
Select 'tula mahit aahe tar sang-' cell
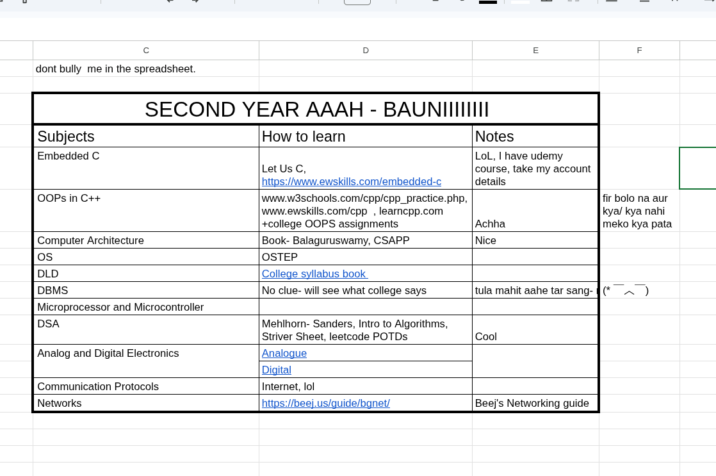tap(535, 290)
